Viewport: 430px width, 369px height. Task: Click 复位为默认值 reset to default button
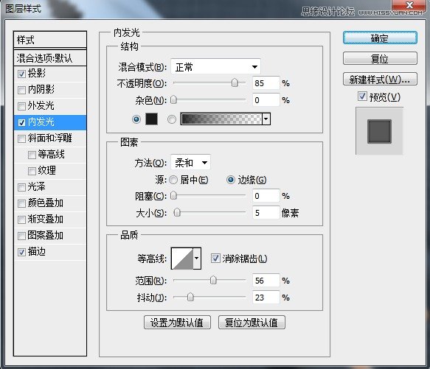[252, 323]
